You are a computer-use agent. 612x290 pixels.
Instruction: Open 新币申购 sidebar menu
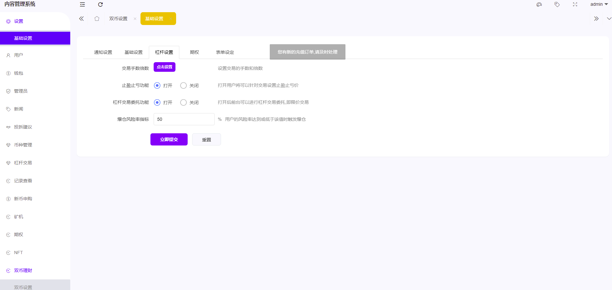click(x=35, y=199)
